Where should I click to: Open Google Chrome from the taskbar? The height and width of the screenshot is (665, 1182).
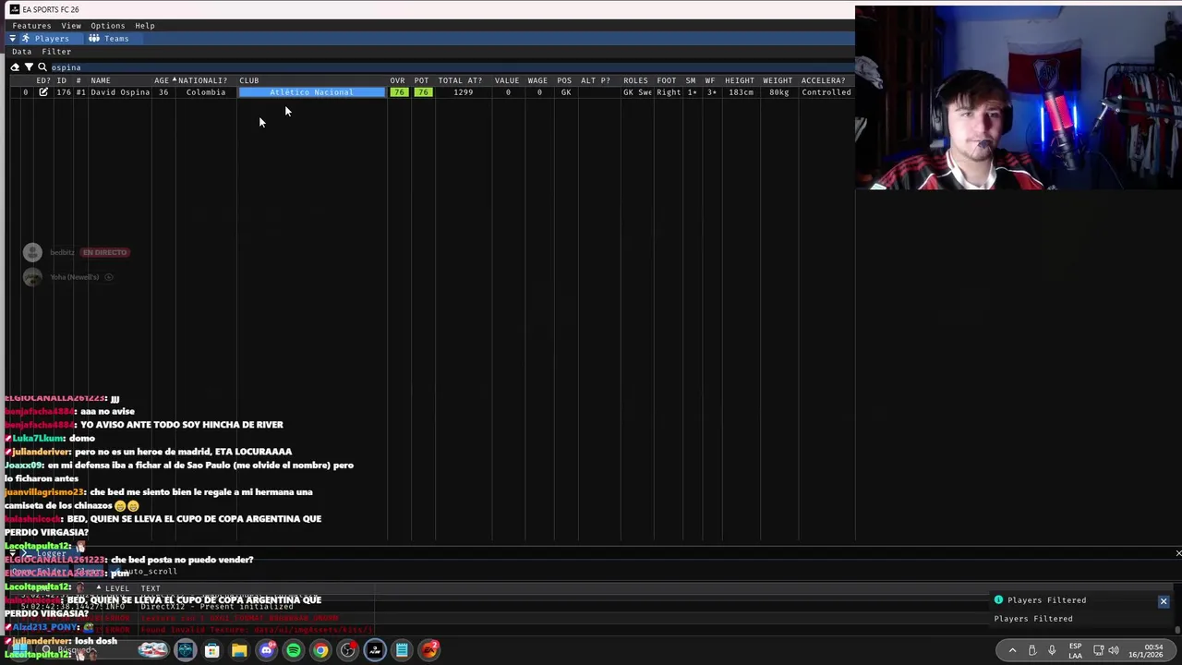tap(320, 650)
